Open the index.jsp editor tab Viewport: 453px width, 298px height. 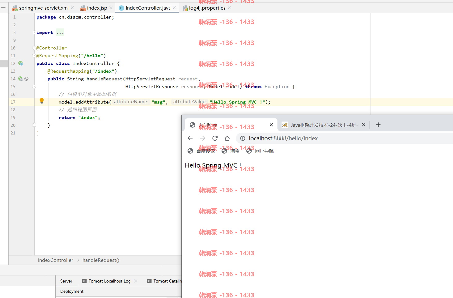pyautogui.click(x=97, y=8)
